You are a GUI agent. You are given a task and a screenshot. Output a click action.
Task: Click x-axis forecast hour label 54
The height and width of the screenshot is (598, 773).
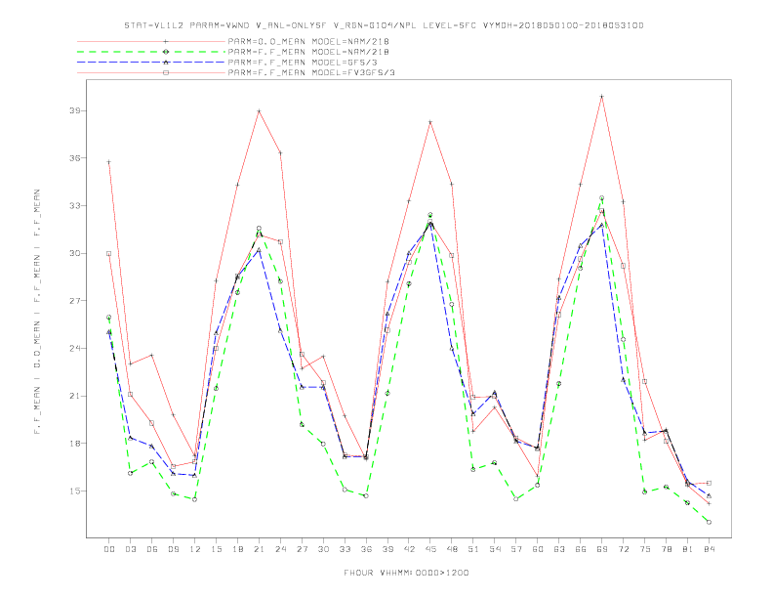(x=495, y=549)
